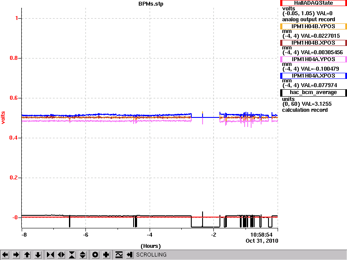Click the circle auto-scale icon
The width and height of the screenshot is (347, 260).
click(95, 255)
